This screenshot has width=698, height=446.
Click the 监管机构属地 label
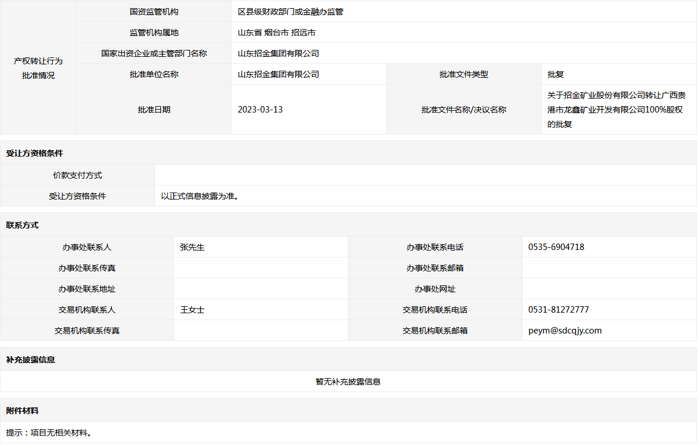(154, 32)
